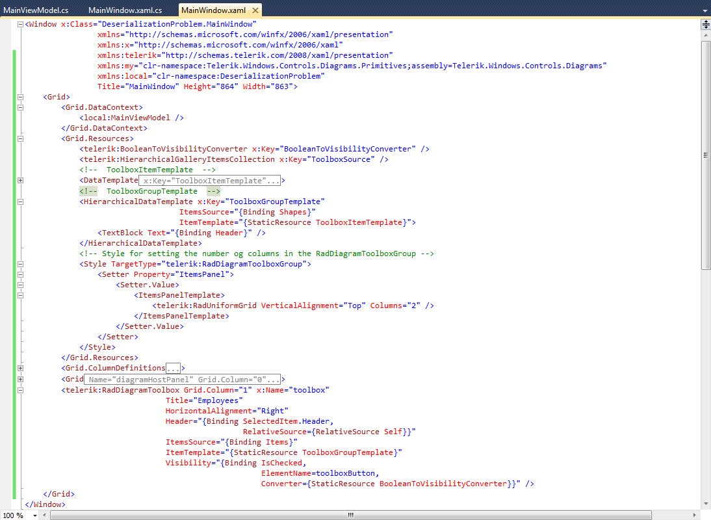The width and height of the screenshot is (711, 520).
Task: Expand the Grid.ColumnDefinitions node
Action: pyautogui.click(x=20, y=368)
